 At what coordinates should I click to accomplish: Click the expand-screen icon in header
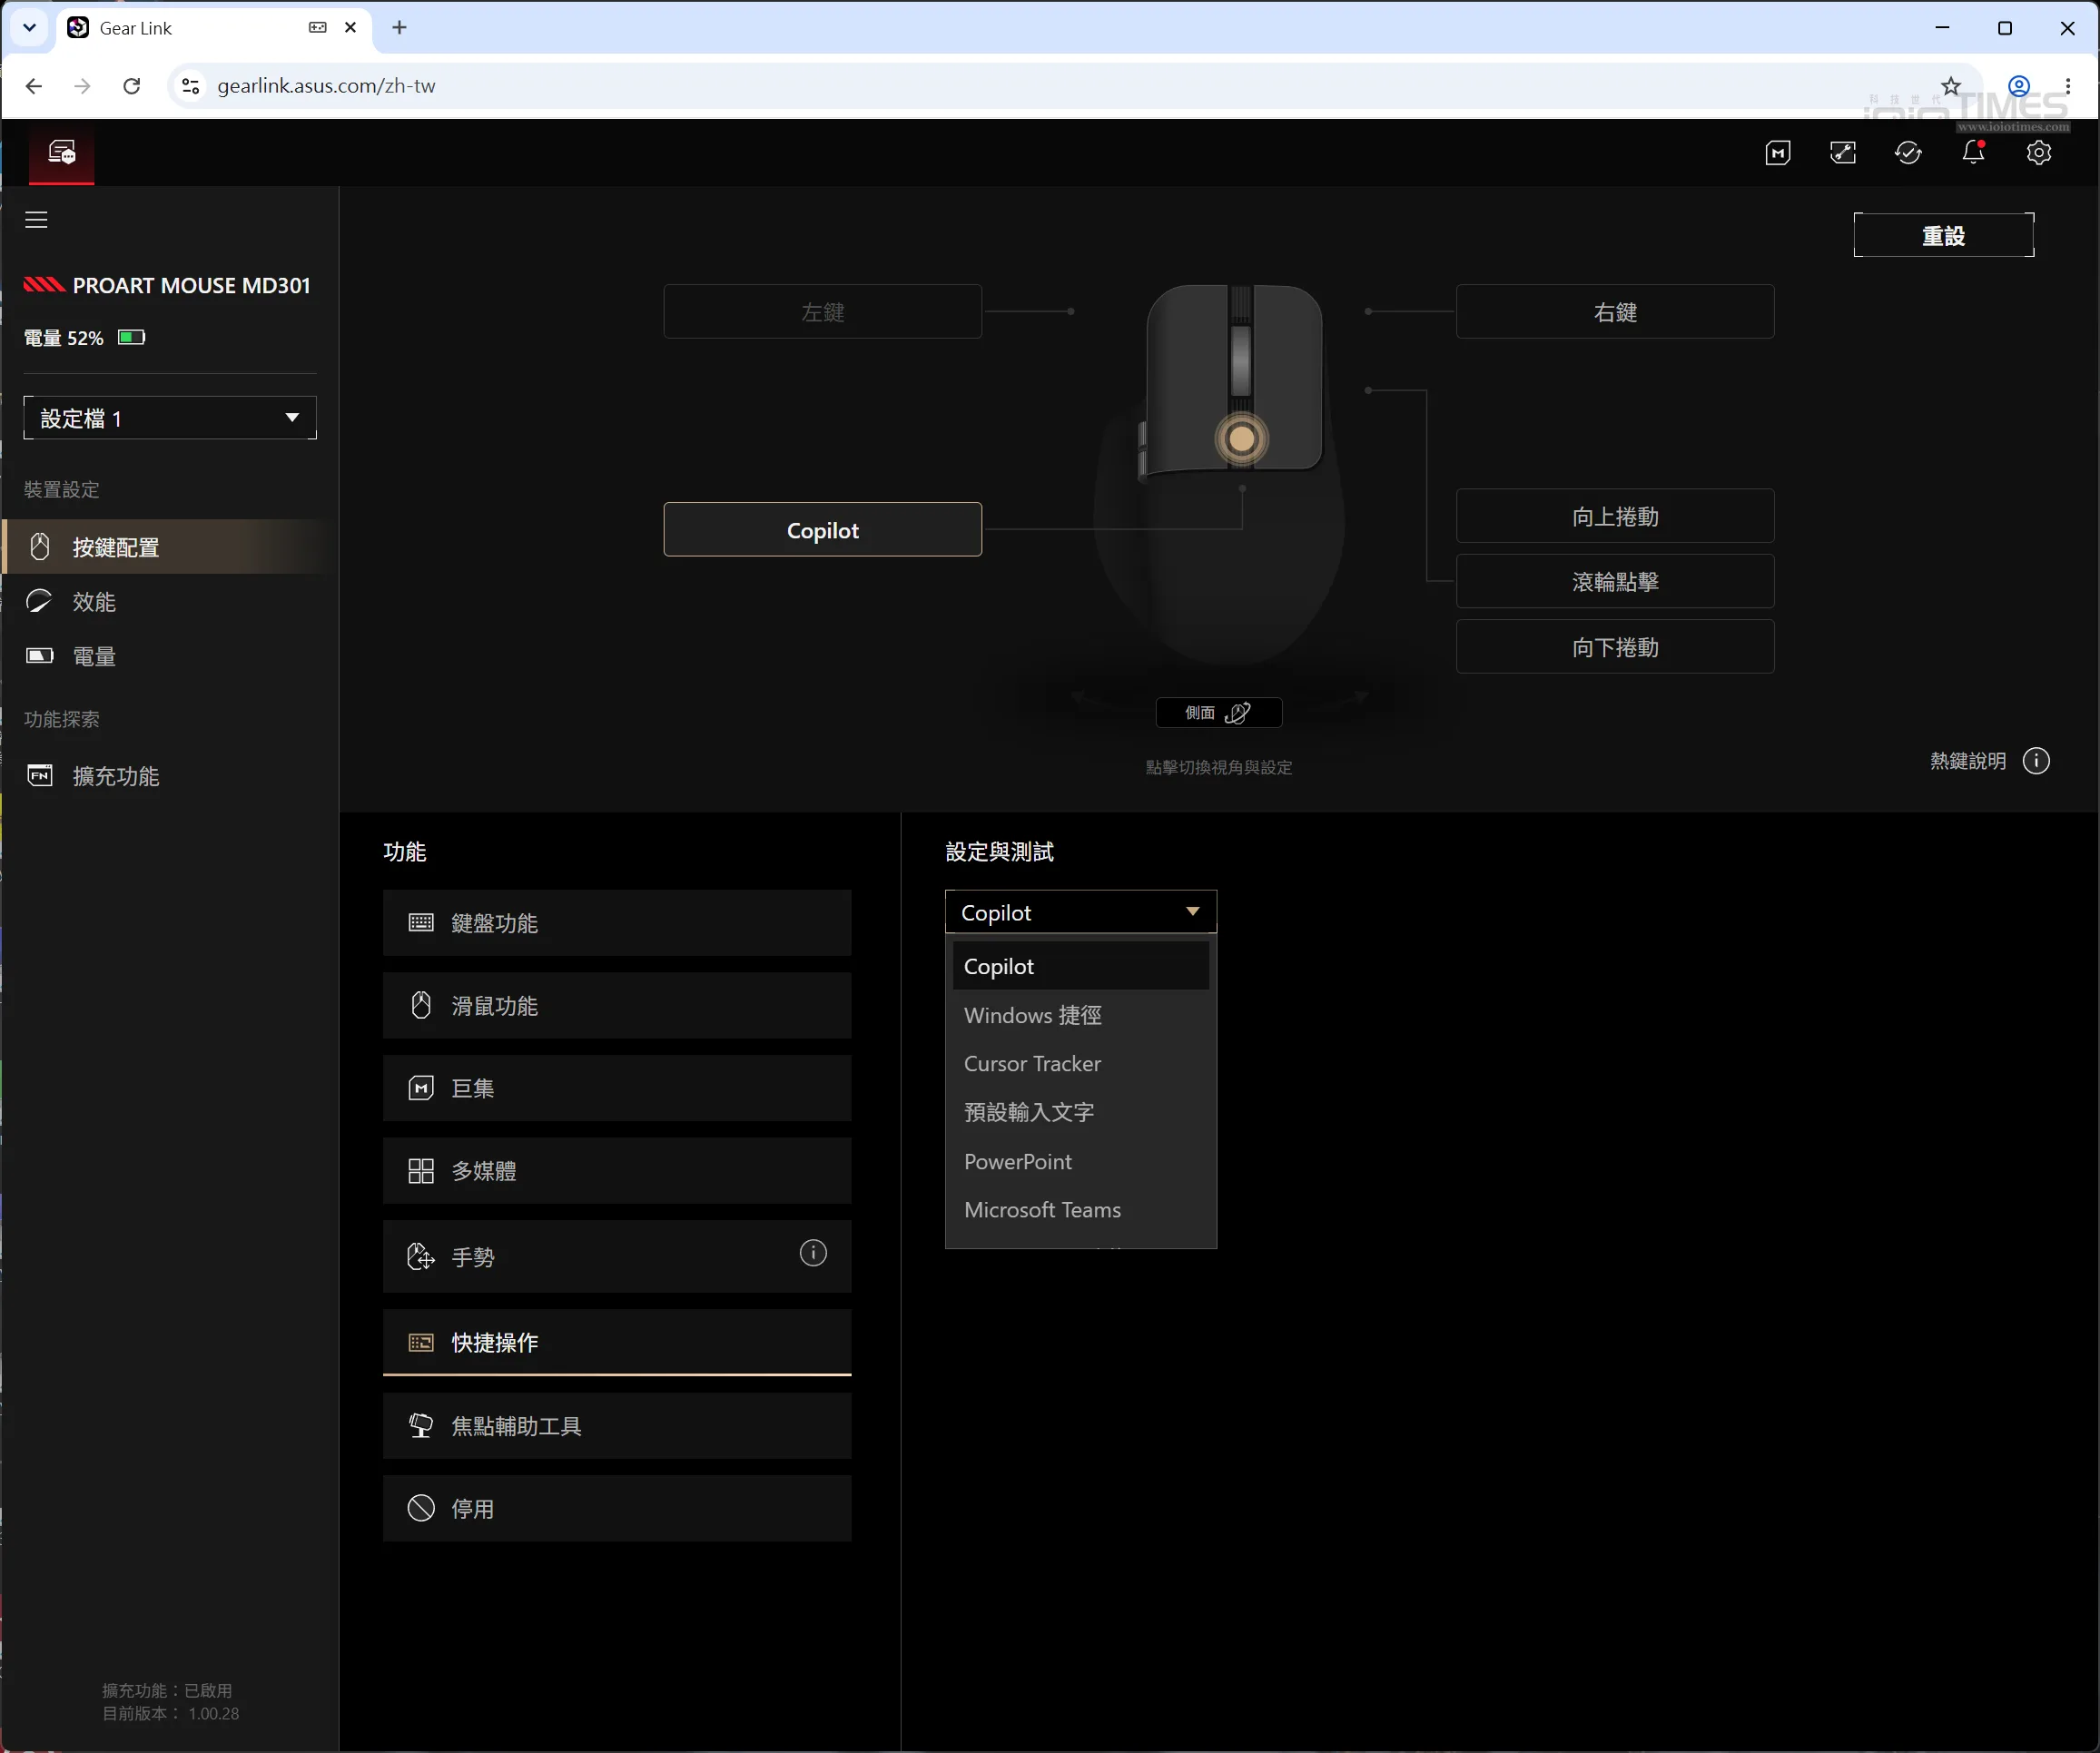click(1842, 153)
